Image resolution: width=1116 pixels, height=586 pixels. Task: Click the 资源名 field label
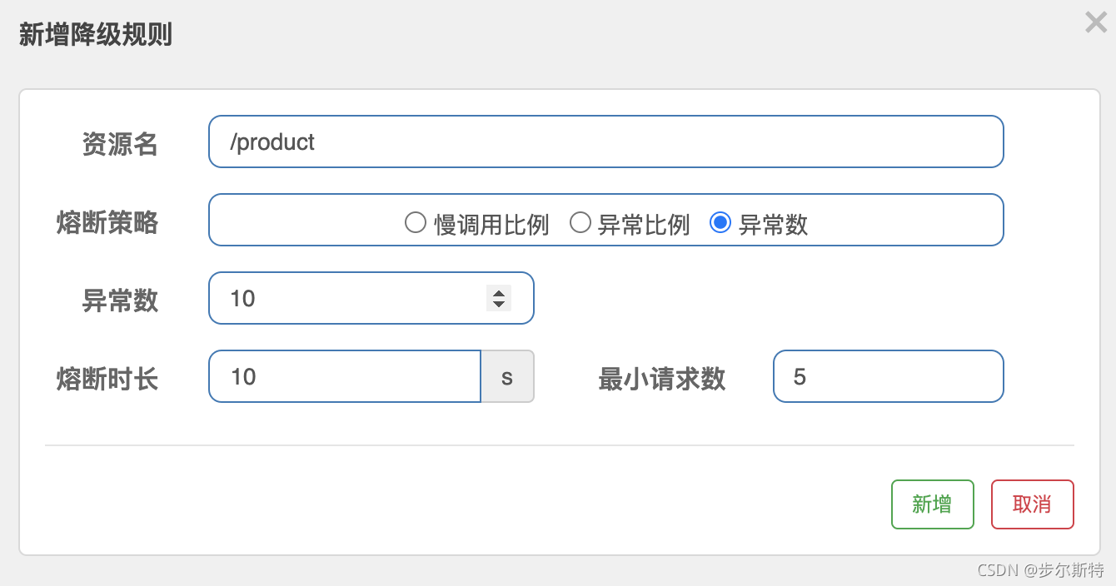[119, 144]
